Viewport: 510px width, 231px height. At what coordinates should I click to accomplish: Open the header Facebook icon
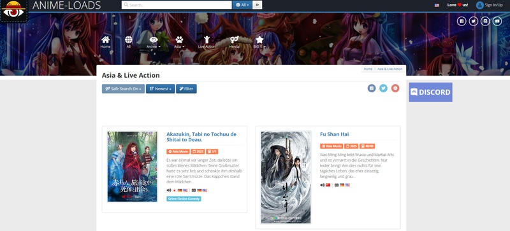(461, 21)
